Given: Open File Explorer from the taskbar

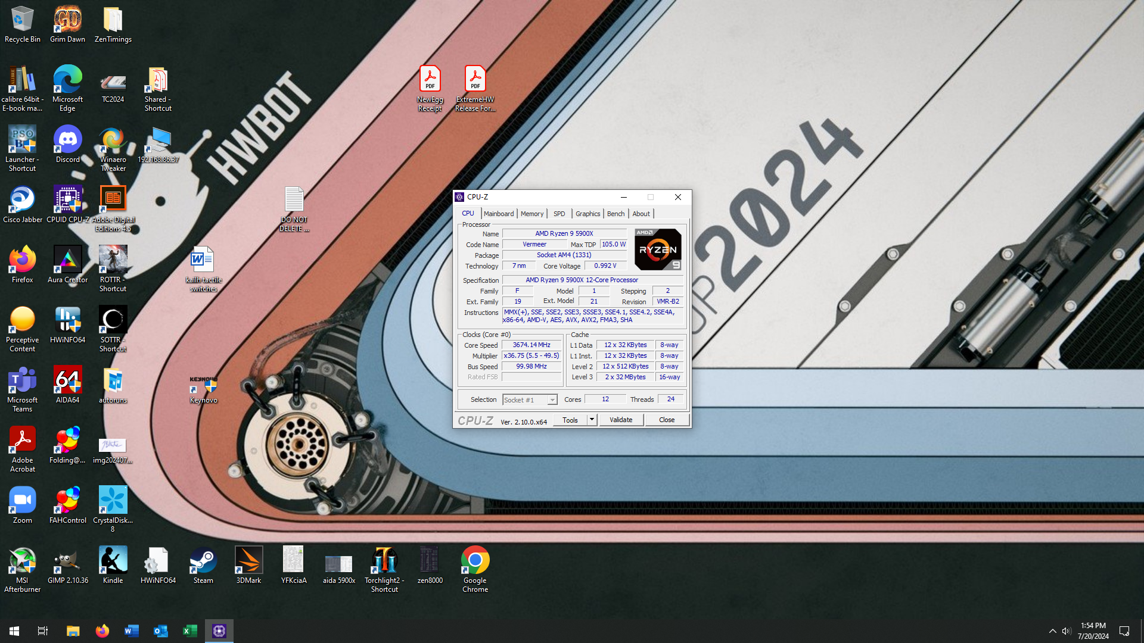Looking at the screenshot, I should [73, 631].
